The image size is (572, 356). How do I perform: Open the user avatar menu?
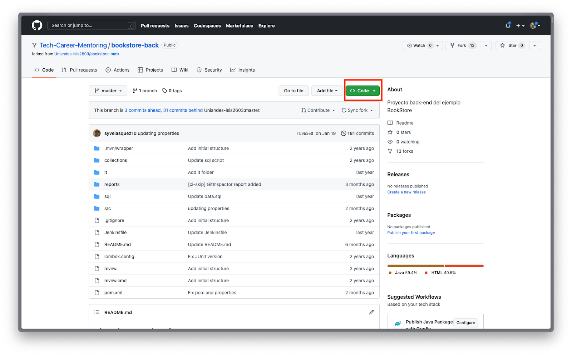point(534,25)
